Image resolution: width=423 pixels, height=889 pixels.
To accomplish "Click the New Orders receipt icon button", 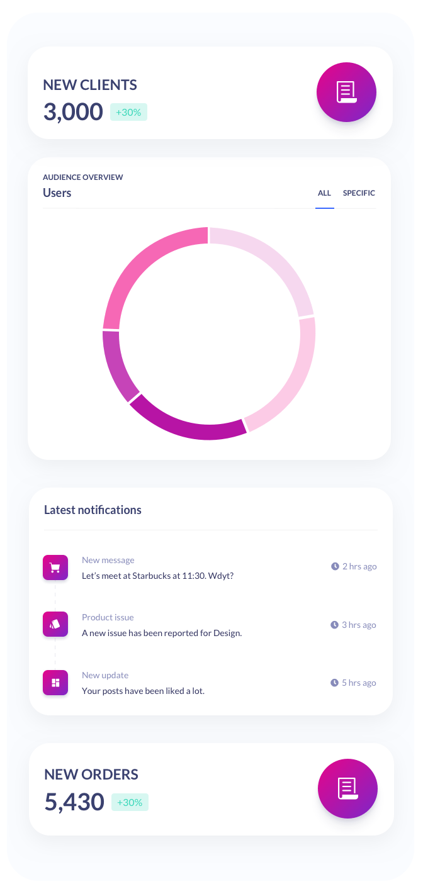I will [x=347, y=788].
